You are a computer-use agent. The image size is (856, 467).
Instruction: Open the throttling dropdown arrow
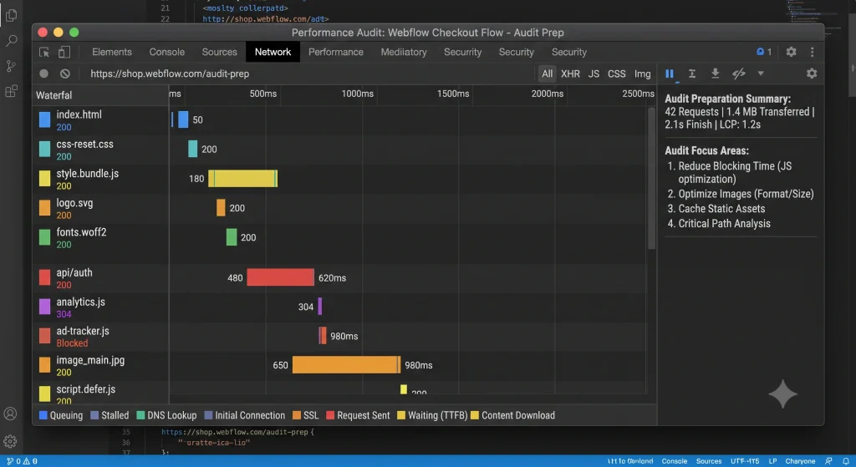(761, 74)
